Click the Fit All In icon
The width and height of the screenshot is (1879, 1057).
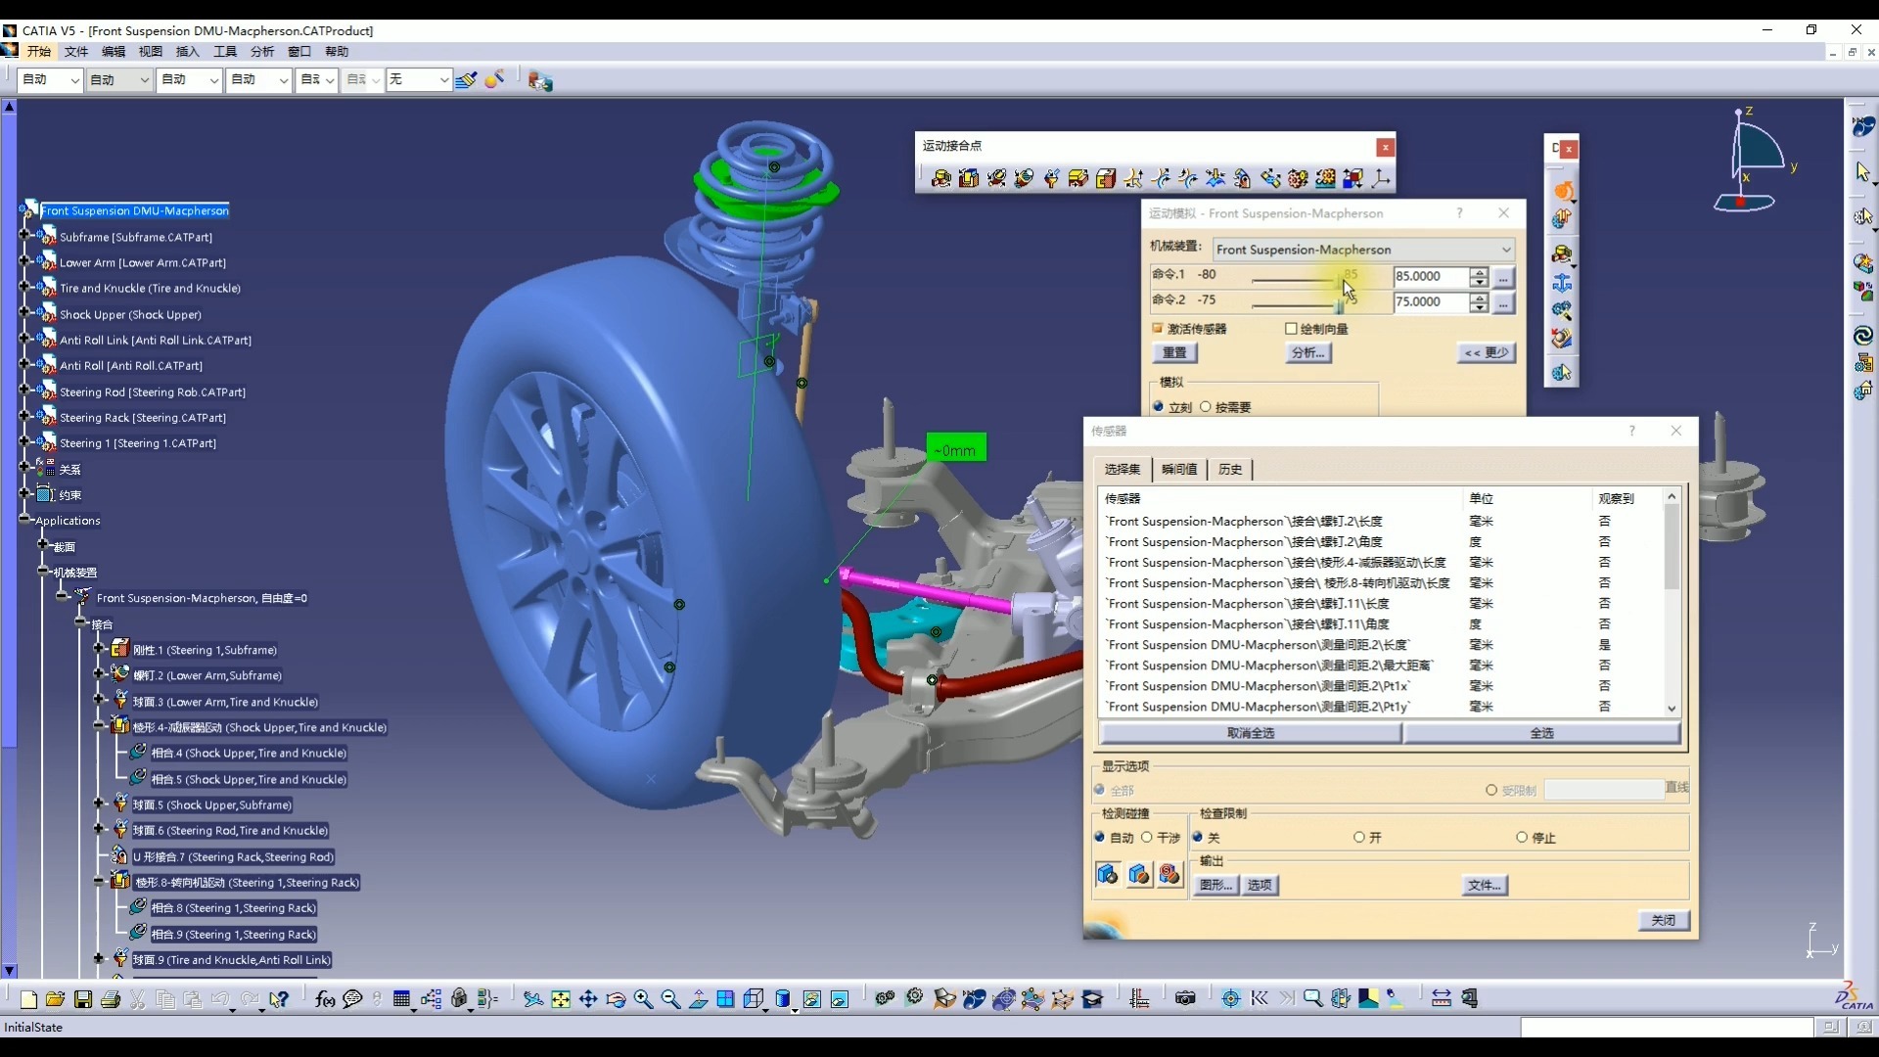point(561,999)
